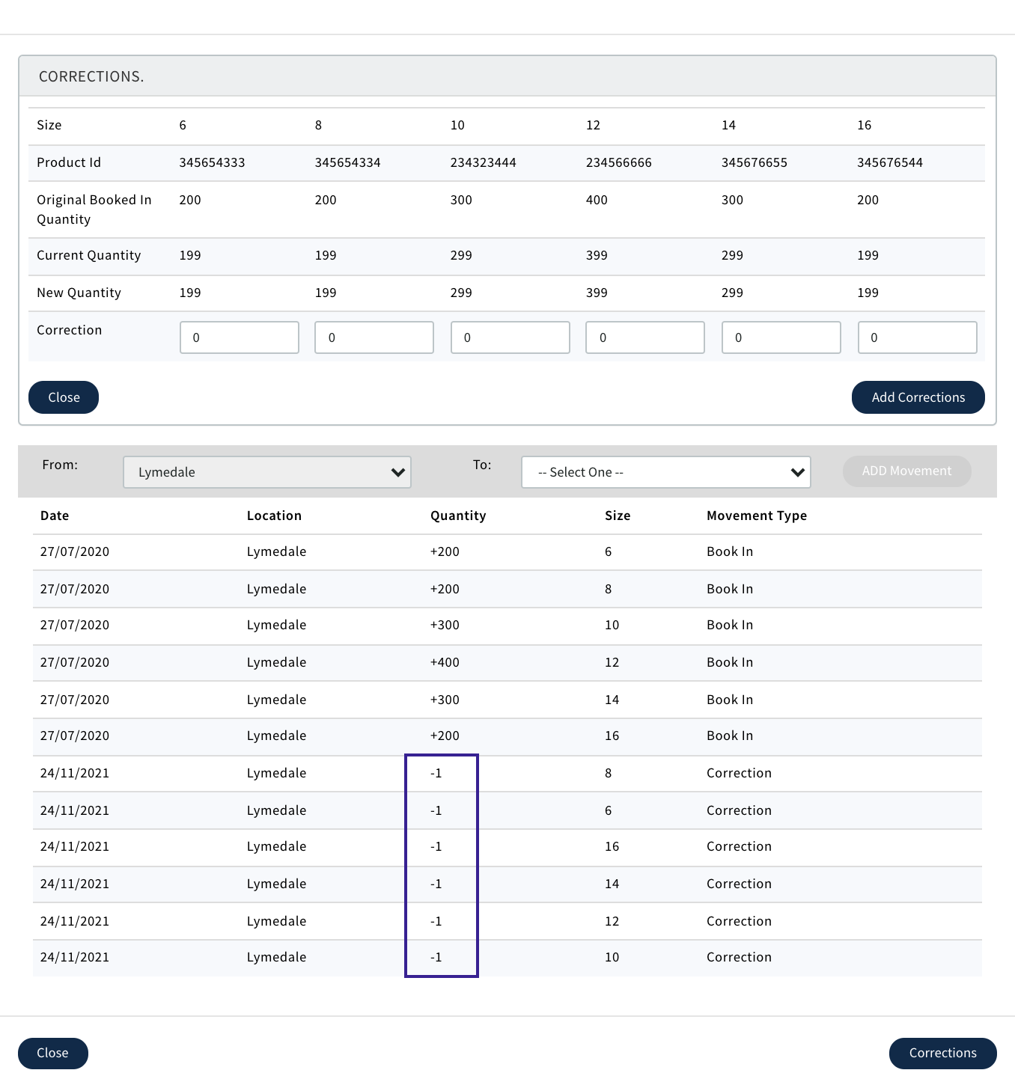The image size is (1015, 1073).
Task: Click Product Id 345654333
Action: pyautogui.click(x=212, y=162)
